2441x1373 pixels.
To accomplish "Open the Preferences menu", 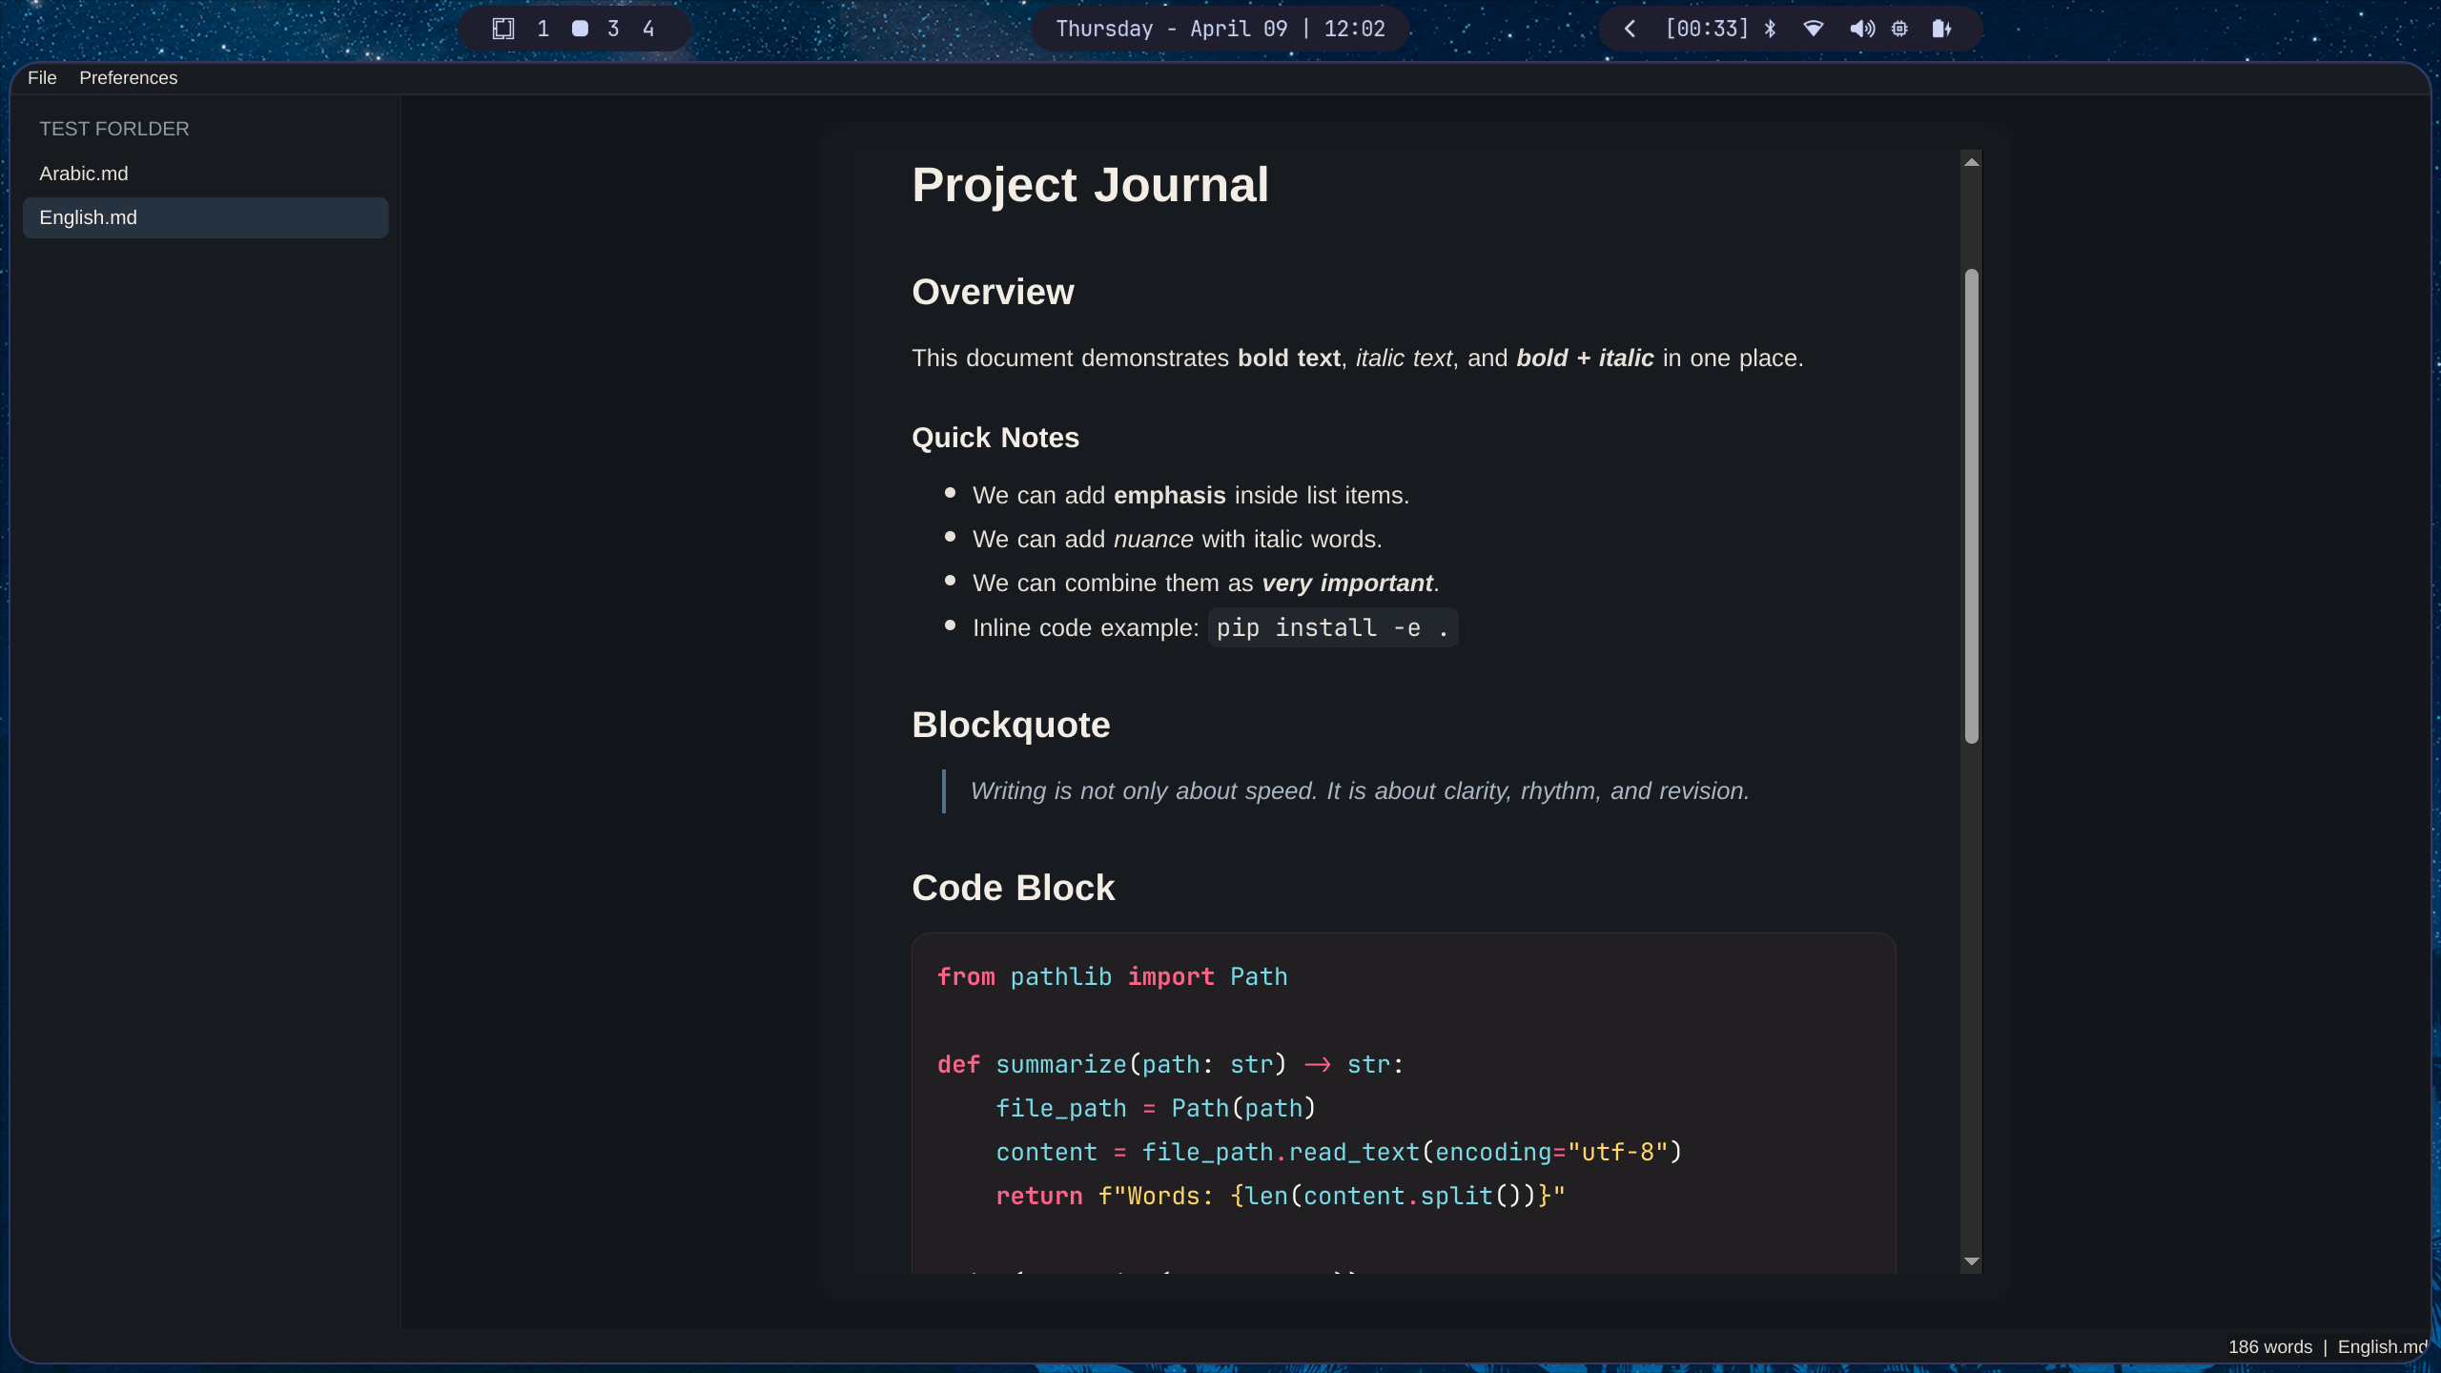I will [x=128, y=77].
